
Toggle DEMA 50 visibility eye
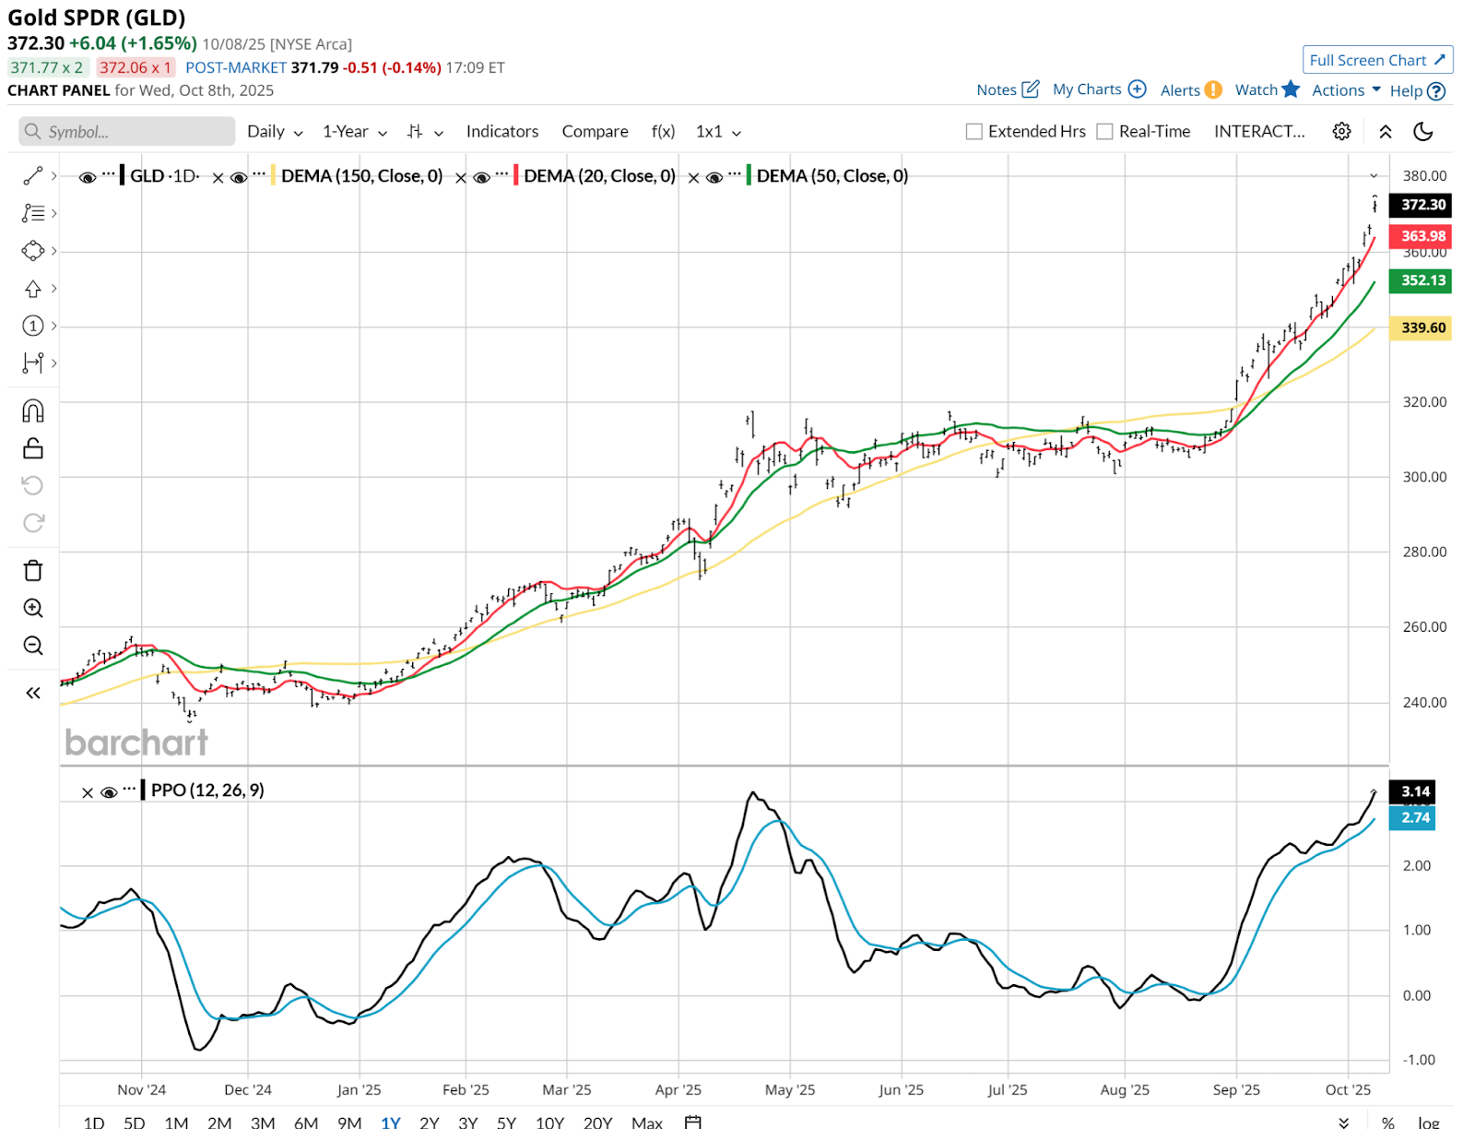pyautogui.click(x=714, y=177)
